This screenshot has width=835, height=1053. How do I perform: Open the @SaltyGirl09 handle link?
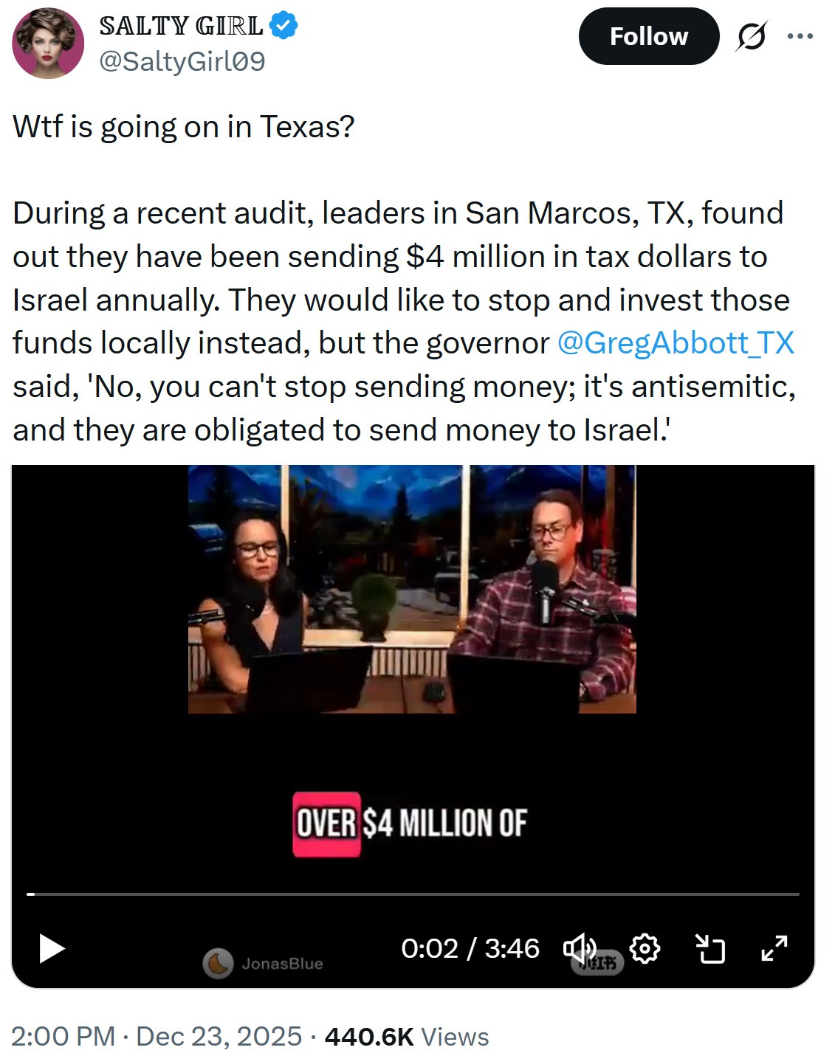tap(182, 61)
